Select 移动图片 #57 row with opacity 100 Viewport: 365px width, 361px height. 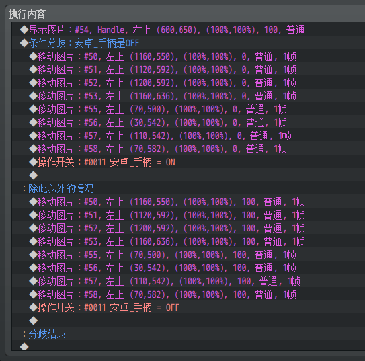[188, 281]
